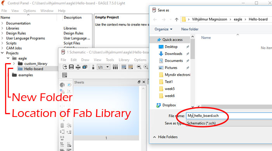Open the Control Panel Options menu
Image resolution: width=272 pixels, height=151 pixels.
pyautogui.click(x=30, y=11)
